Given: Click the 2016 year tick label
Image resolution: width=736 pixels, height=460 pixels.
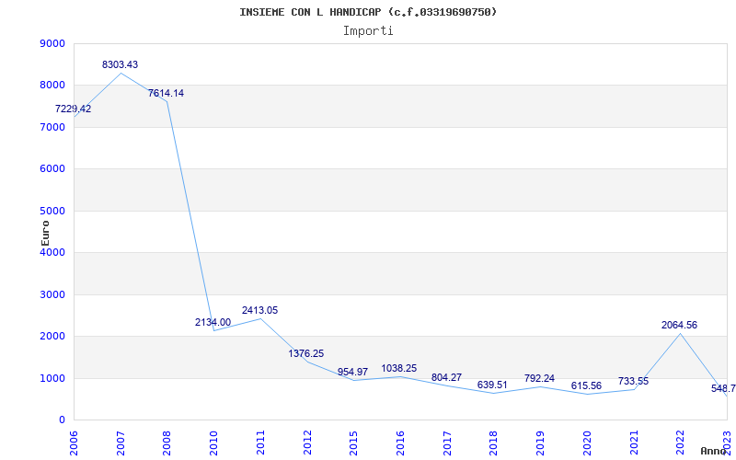Looking at the screenshot, I should tap(400, 443).
